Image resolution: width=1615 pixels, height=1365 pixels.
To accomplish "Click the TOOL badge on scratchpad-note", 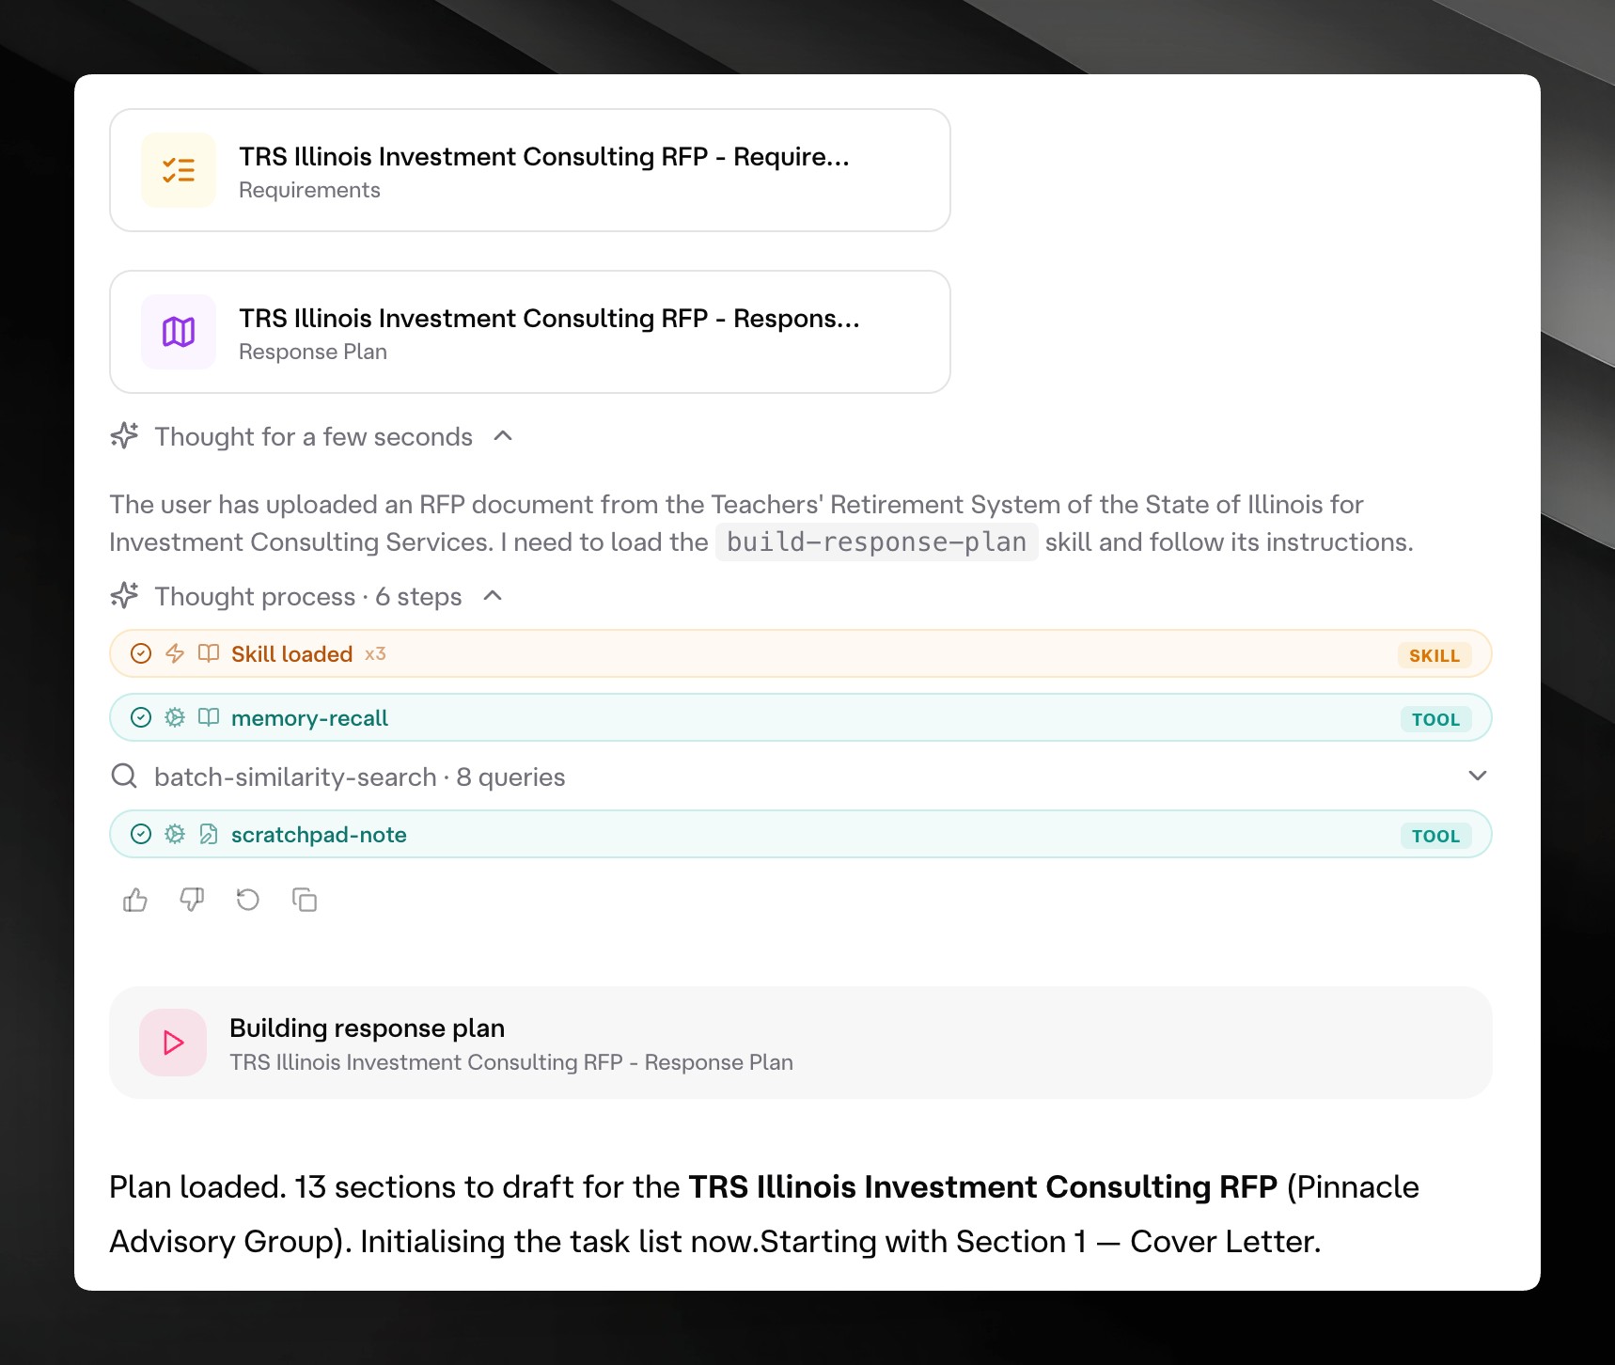I will point(1435,836).
